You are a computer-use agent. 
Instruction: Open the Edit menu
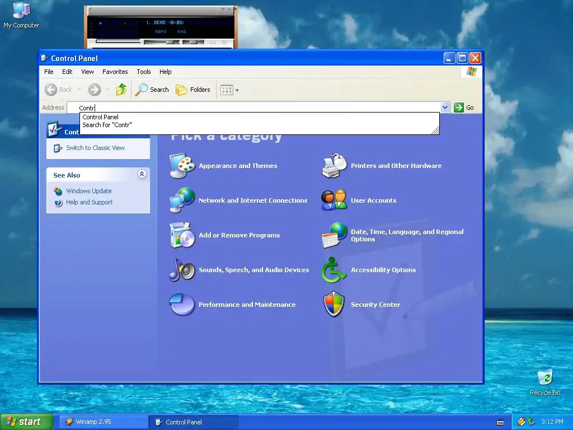coord(67,72)
